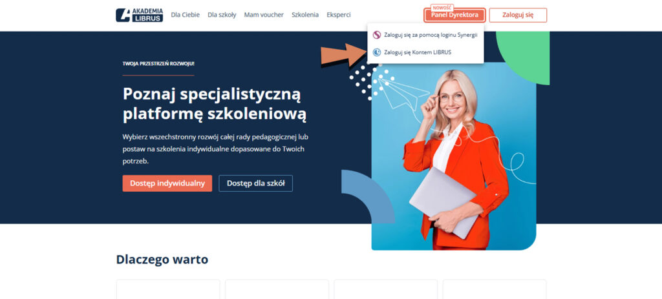This screenshot has width=662, height=299.
Task: Click the orange arrow graphic
Action: pyautogui.click(x=343, y=54)
